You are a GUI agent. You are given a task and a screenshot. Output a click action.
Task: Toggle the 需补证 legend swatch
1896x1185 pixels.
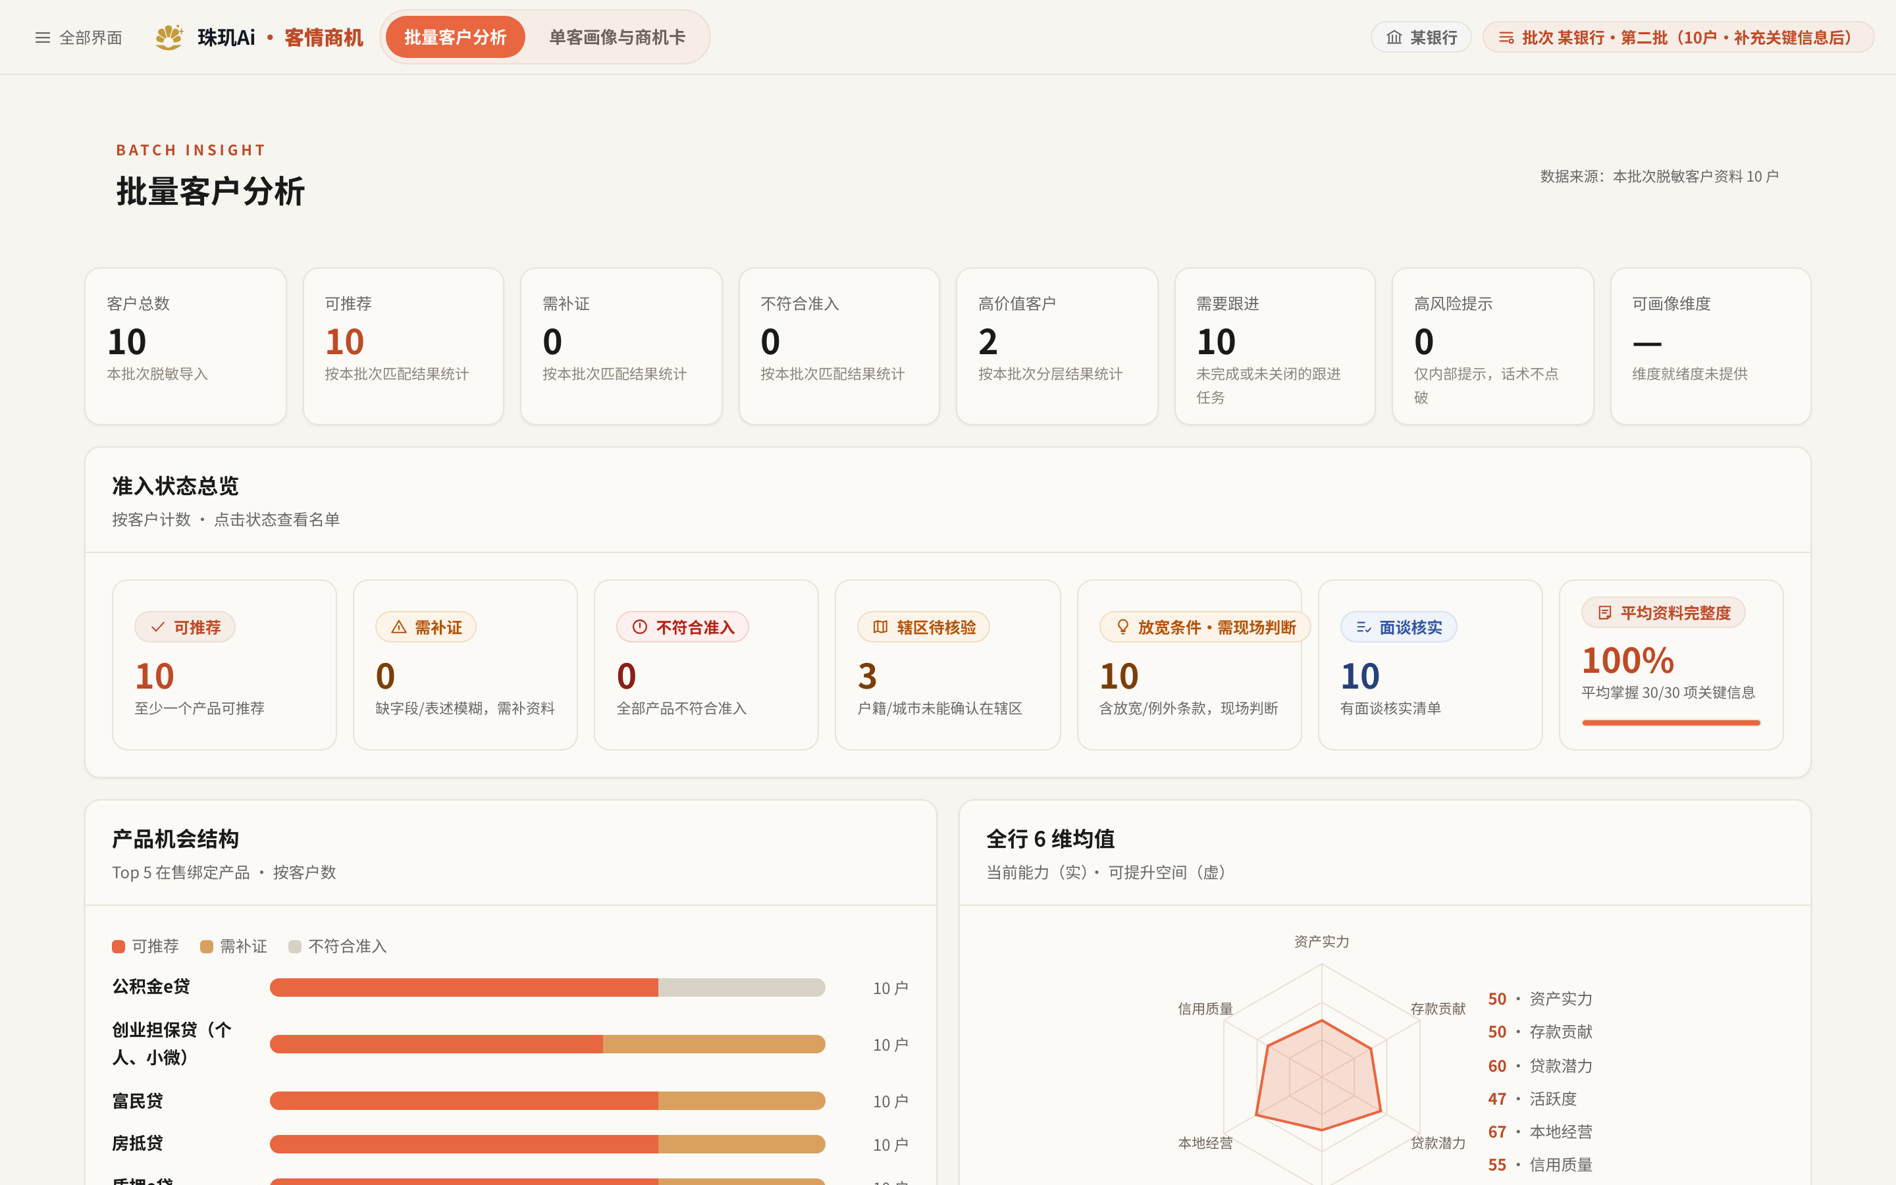(x=207, y=947)
